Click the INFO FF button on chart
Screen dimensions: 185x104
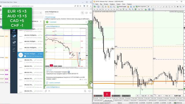[116, 96]
